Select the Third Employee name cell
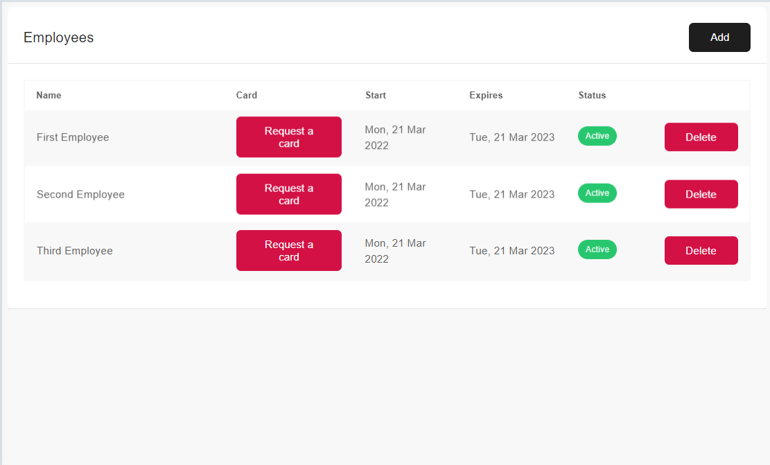This screenshot has width=770, height=465. pos(75,251)
